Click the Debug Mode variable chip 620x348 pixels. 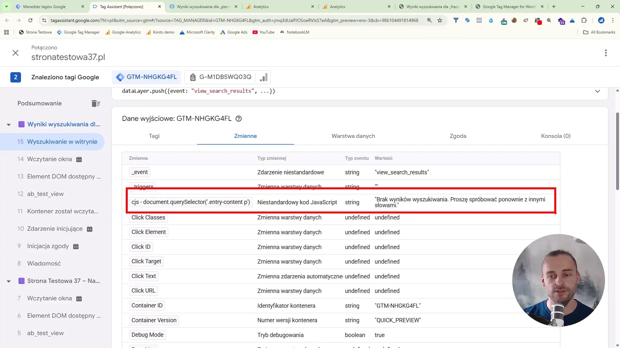[147, 335]
